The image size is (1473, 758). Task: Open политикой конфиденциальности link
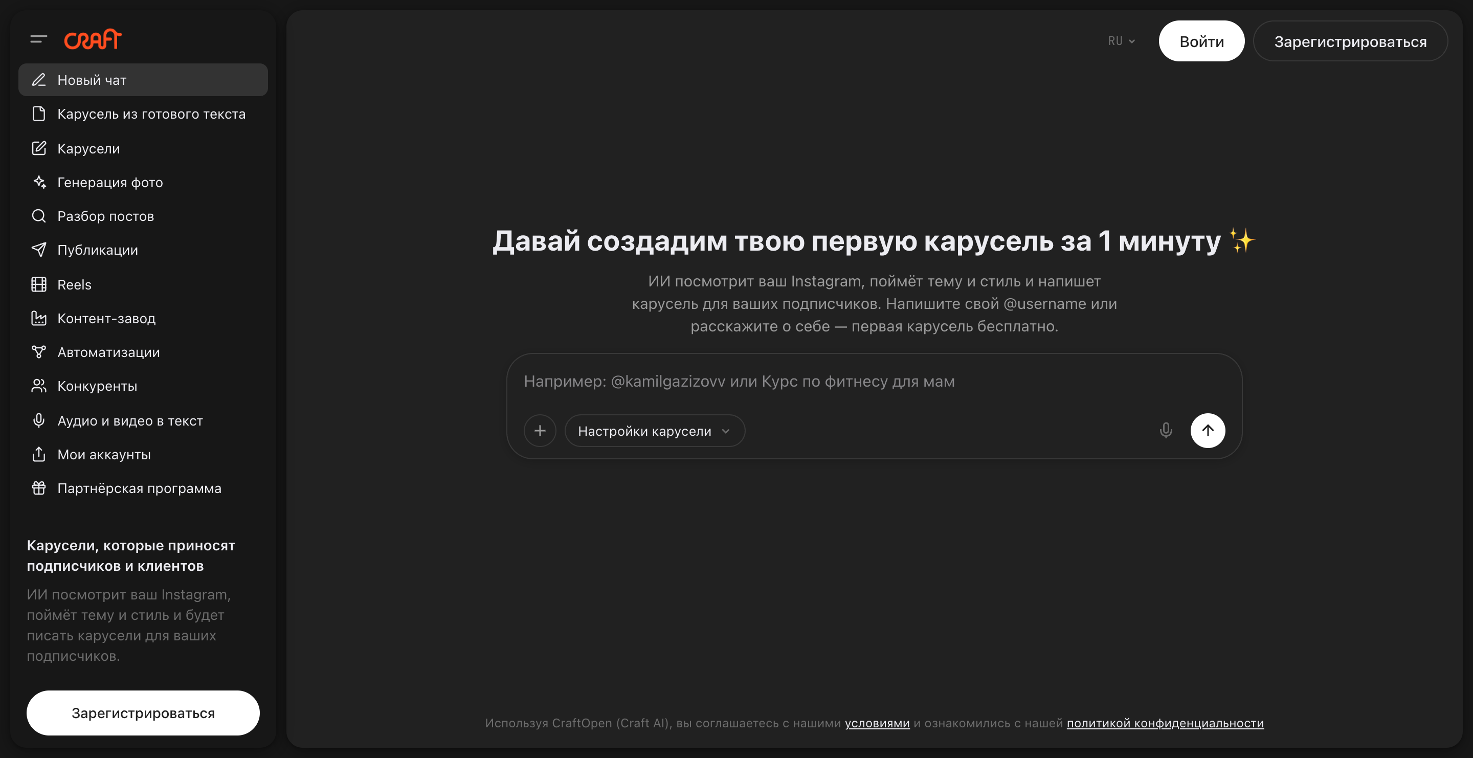pos(1165,723)
